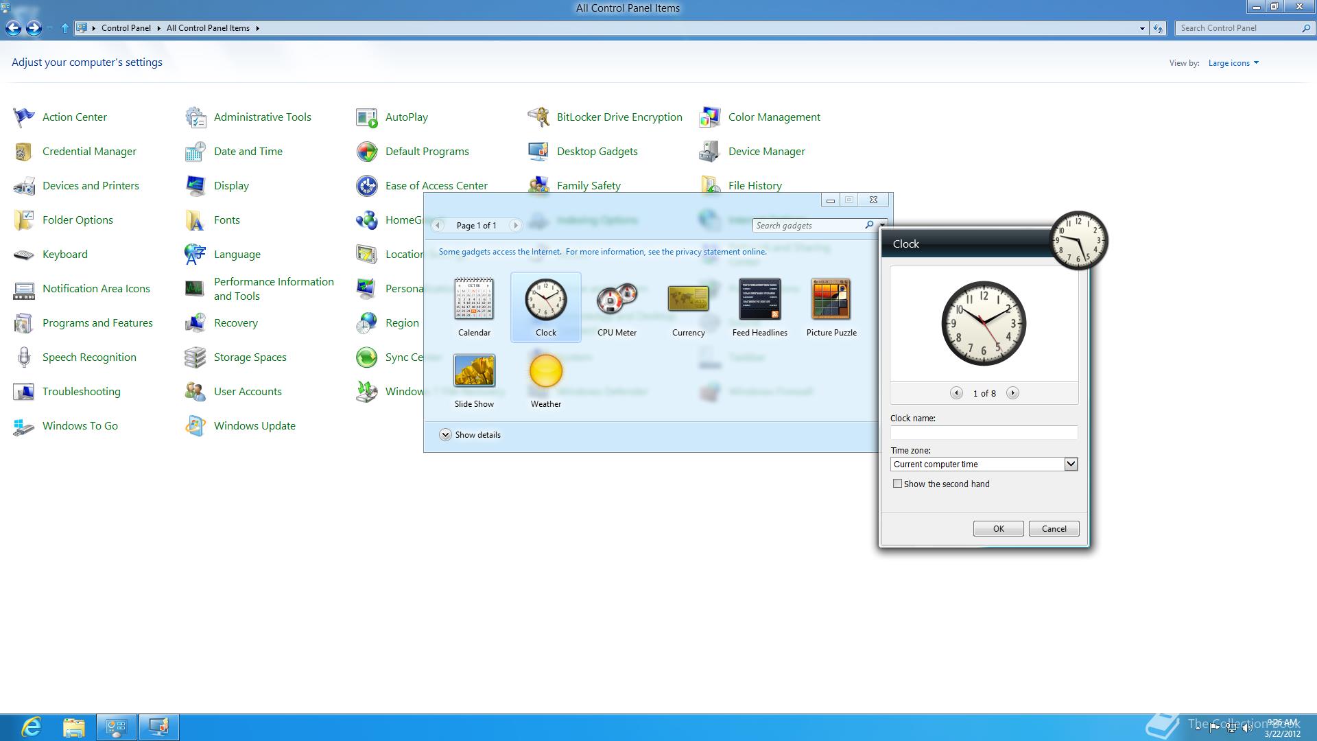This screenshot has width=1317, height=741.
Task: Open the Time zone dropdown
Action: click(x=1070, y=464)
